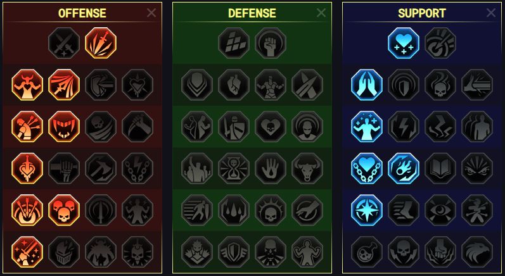
Task: Click the blue compass star mastery icon
Action: [x=367, y=210]
